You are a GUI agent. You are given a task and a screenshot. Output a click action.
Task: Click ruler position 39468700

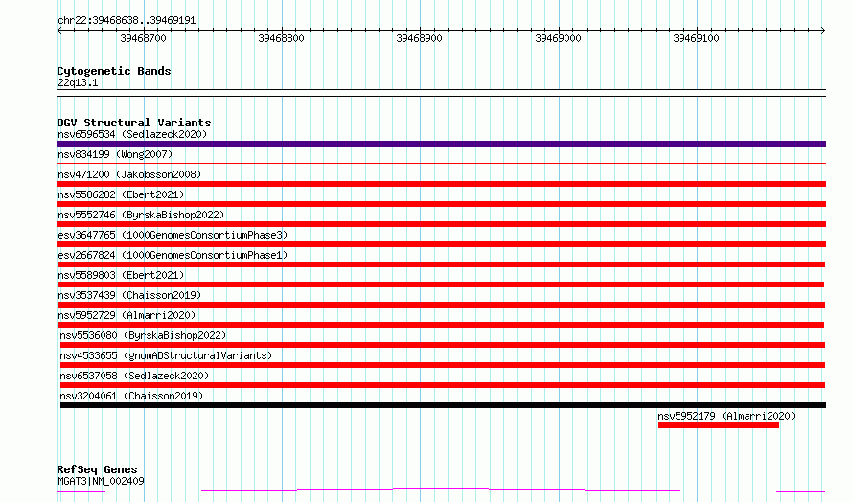point(143,38)
